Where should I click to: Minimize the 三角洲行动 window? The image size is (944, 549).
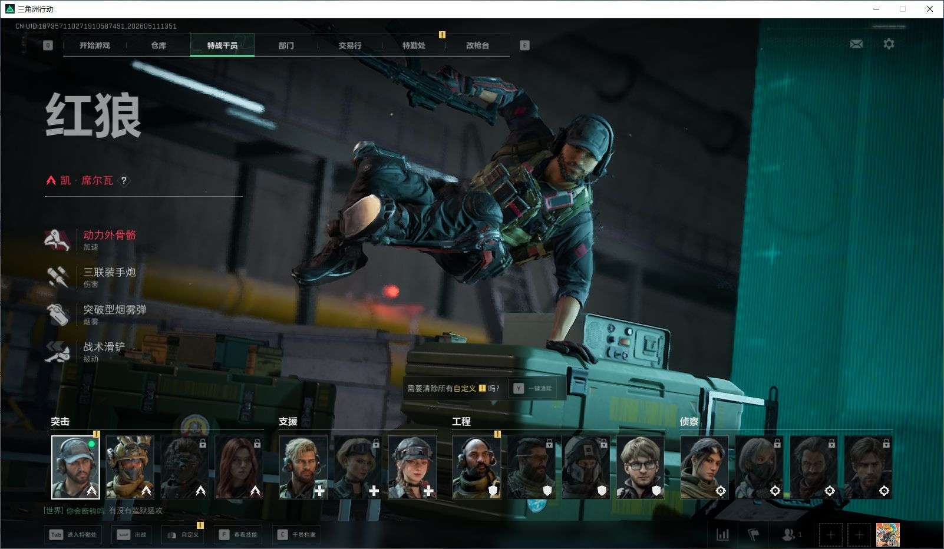point(876,9)
